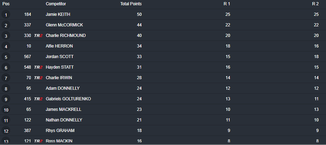Image resolution: width=326 pixels, height=145 pixels.
Task: Click the R 2 column header
Action: 315,4
